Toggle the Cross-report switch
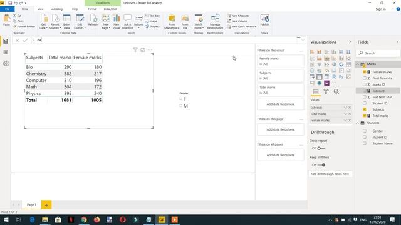The height and width of the screenshot is (225, 401). [x=321, y=148]
